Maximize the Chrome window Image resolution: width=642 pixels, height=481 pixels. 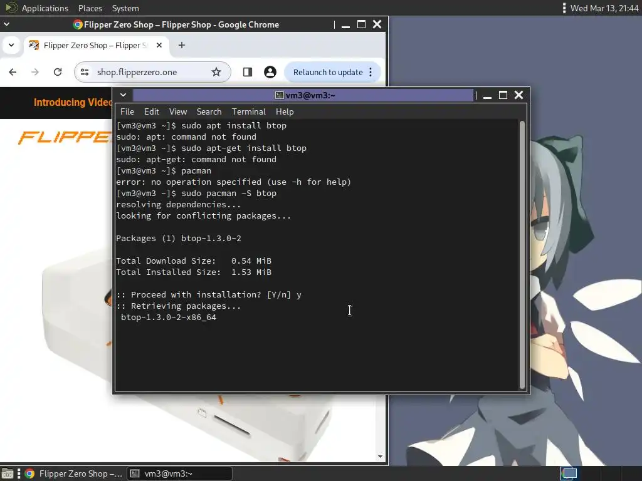pos(361,24)
